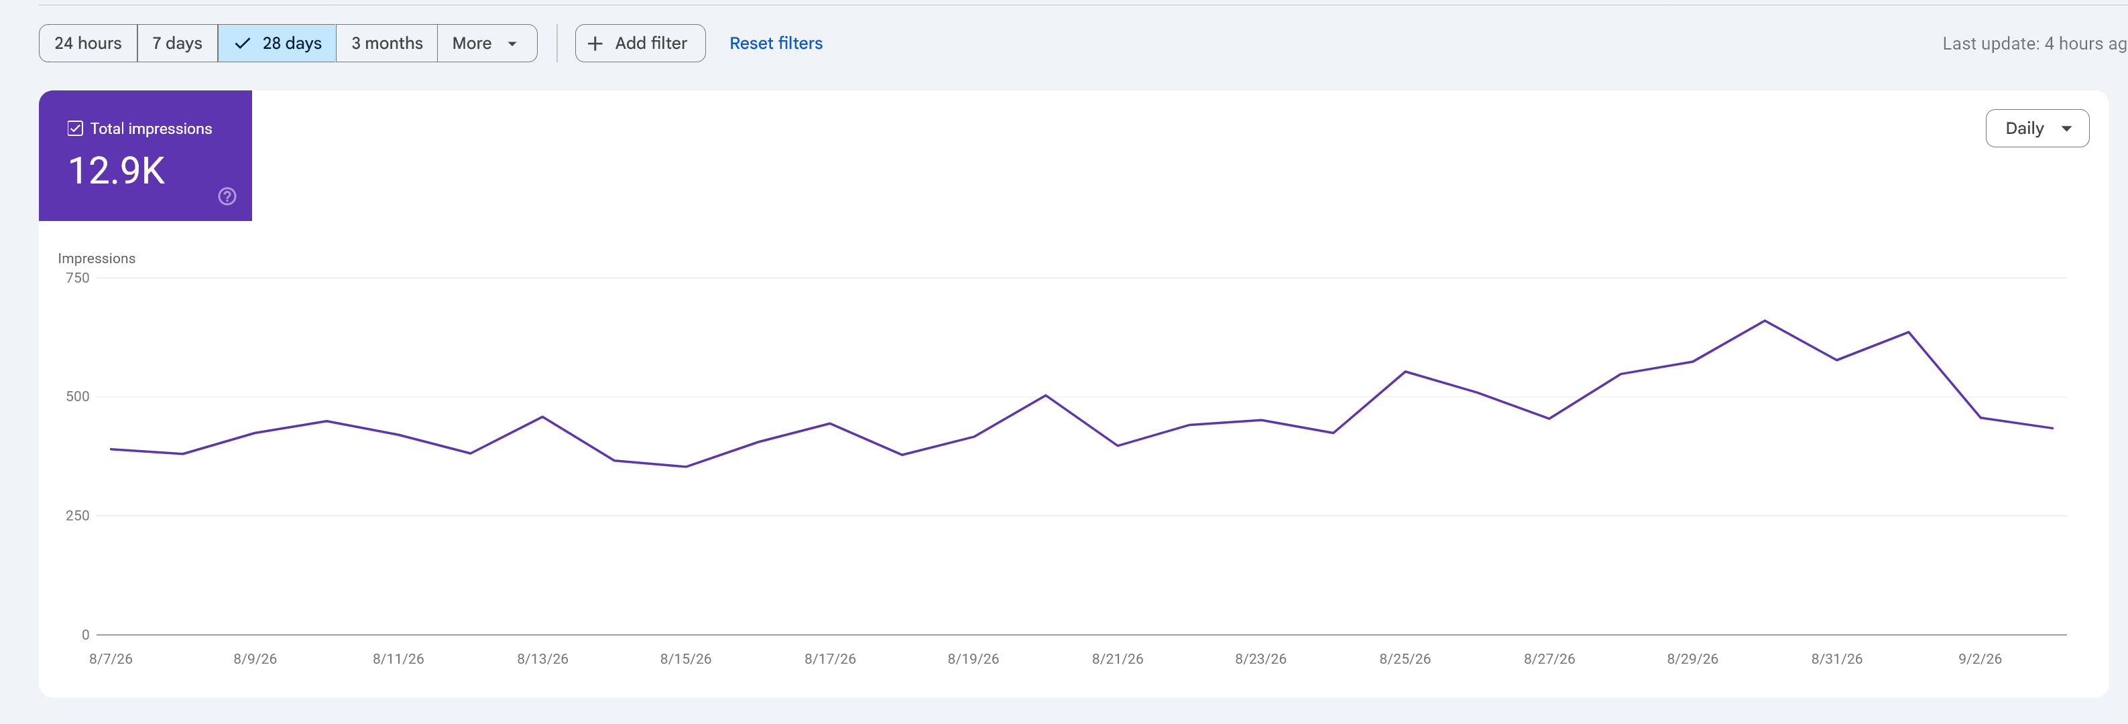The height and width of the screenshot is (724, 2128).
Task: Open the Daily granularity dropdown
Action: coord(2037,128)
